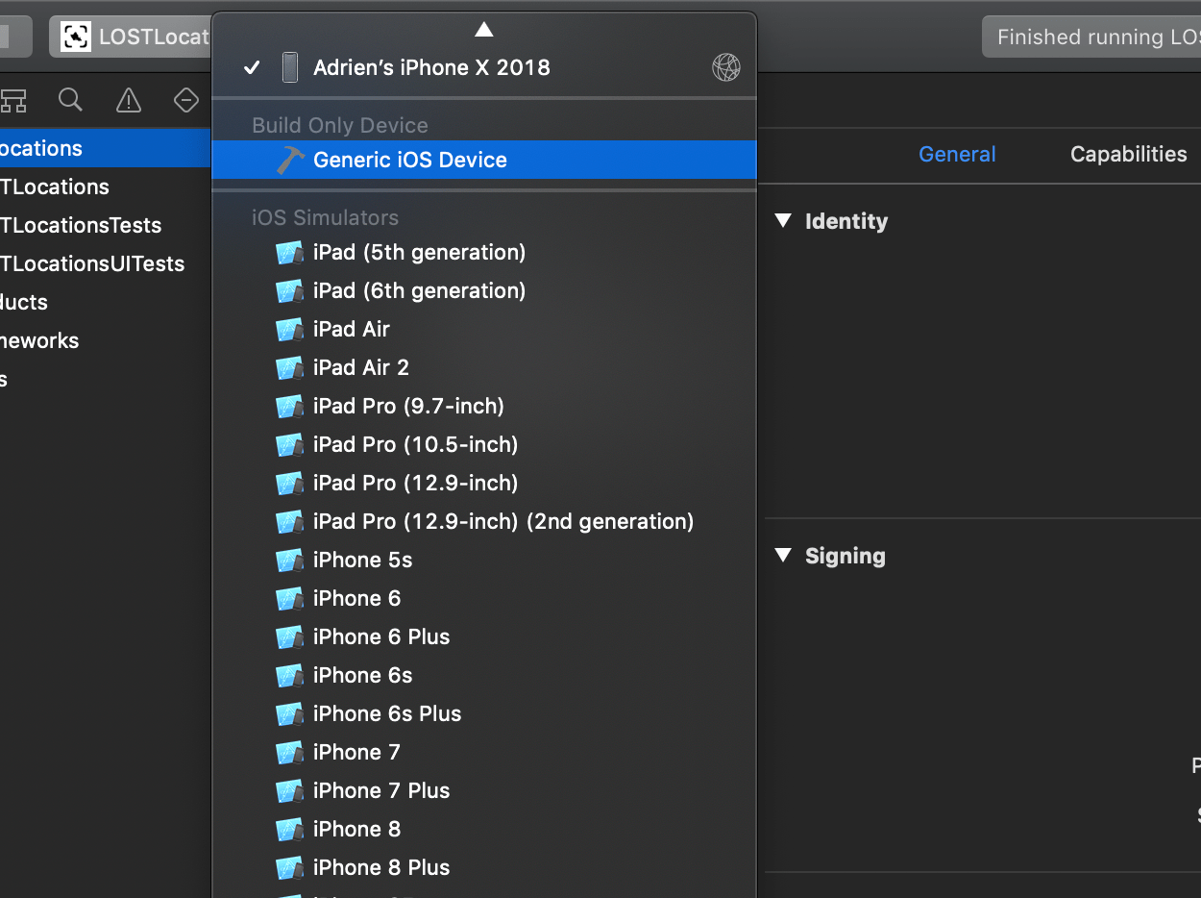Select the iPad Air simulator icon
This screenshot has height=898, width=1201.
coord(289,329)
